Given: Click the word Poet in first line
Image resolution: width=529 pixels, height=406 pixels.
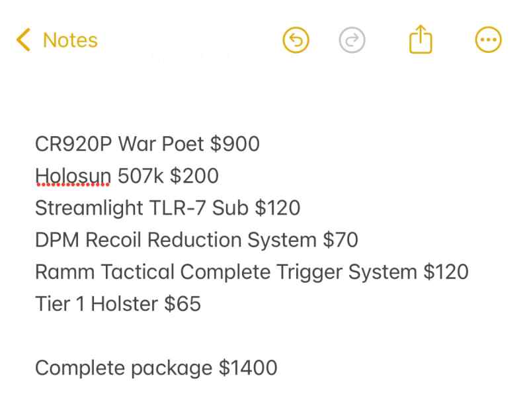Looking at the screenshot, I should [183, 144].
